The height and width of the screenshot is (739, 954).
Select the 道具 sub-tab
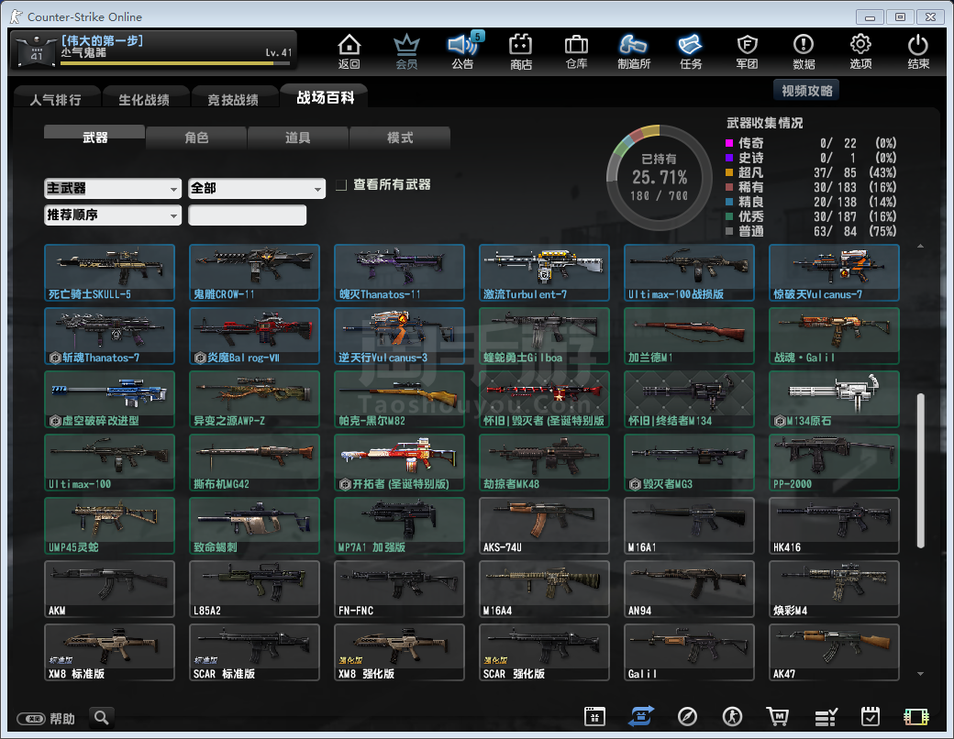pos(298,138)
